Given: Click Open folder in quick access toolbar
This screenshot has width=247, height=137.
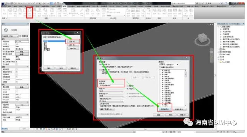Looking at the screenshot, I should (9, 3).
